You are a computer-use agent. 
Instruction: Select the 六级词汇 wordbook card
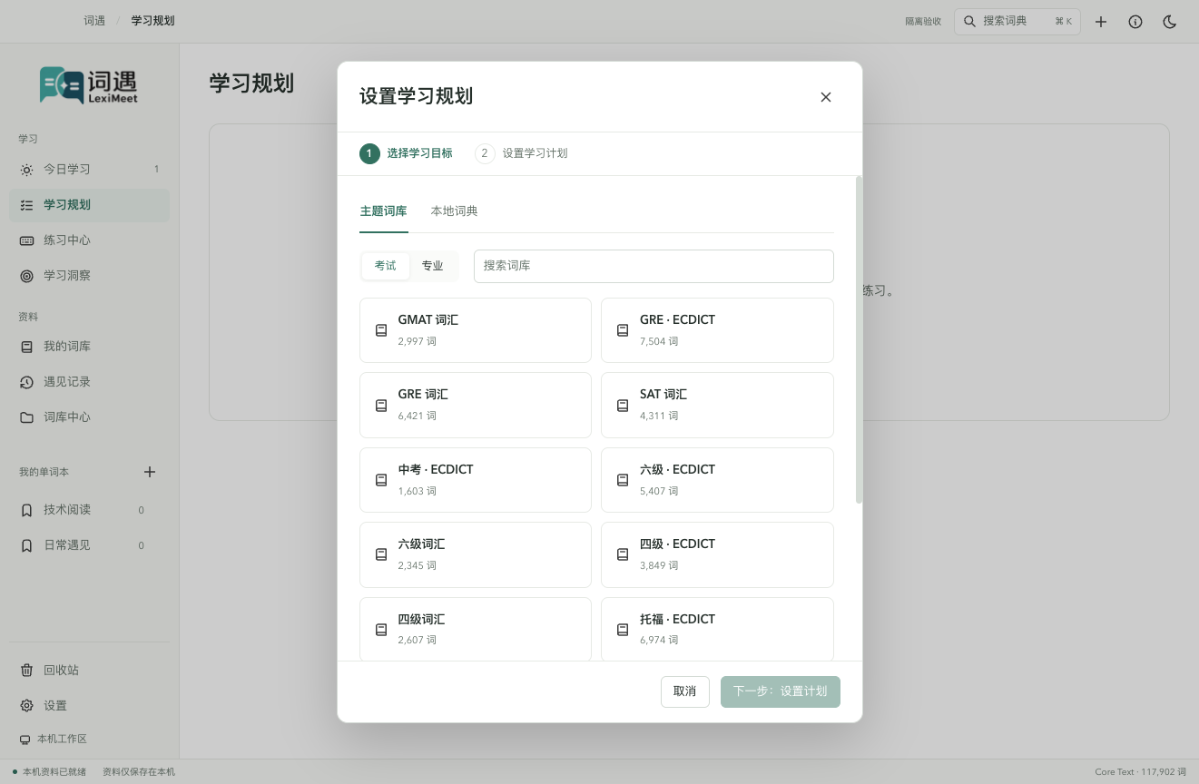point(476,554)
